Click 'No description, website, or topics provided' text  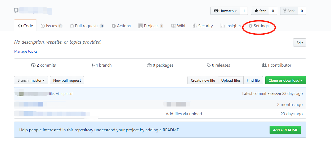point(58,42)
